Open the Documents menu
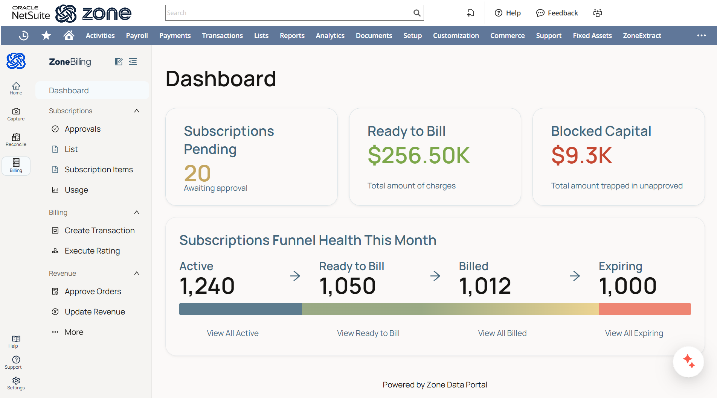717x398 pixels. pos(374,35)
